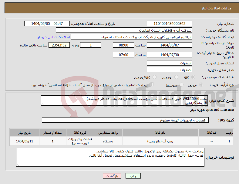This screenshot has width=239, height=184.
Task: Click the announcement date field 1404/05/05 - 06:47
Action: pos(47,23)
